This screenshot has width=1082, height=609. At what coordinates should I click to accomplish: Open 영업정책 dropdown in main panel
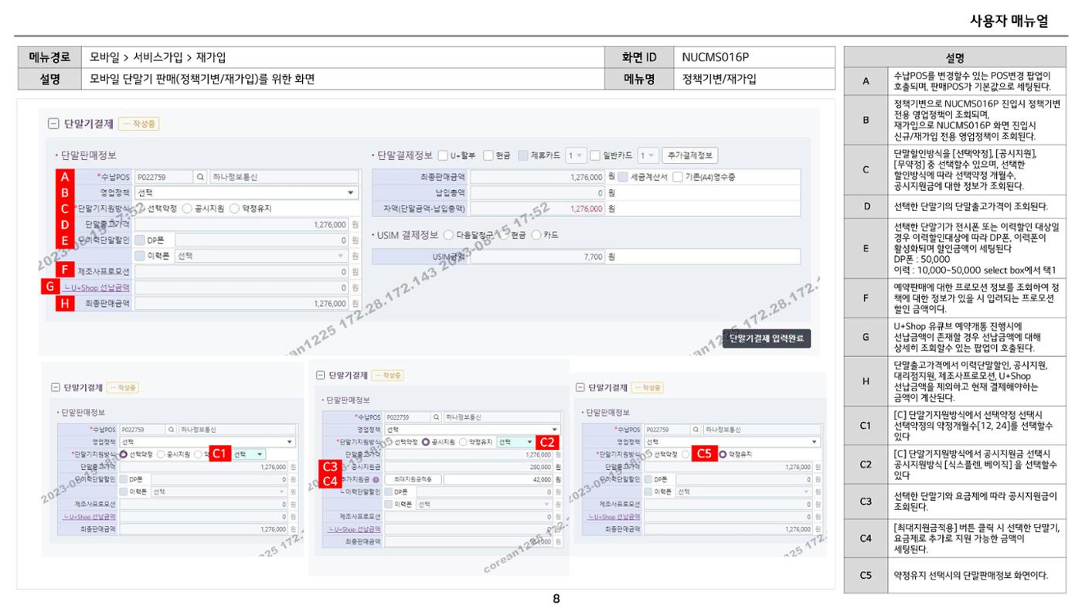247,192
